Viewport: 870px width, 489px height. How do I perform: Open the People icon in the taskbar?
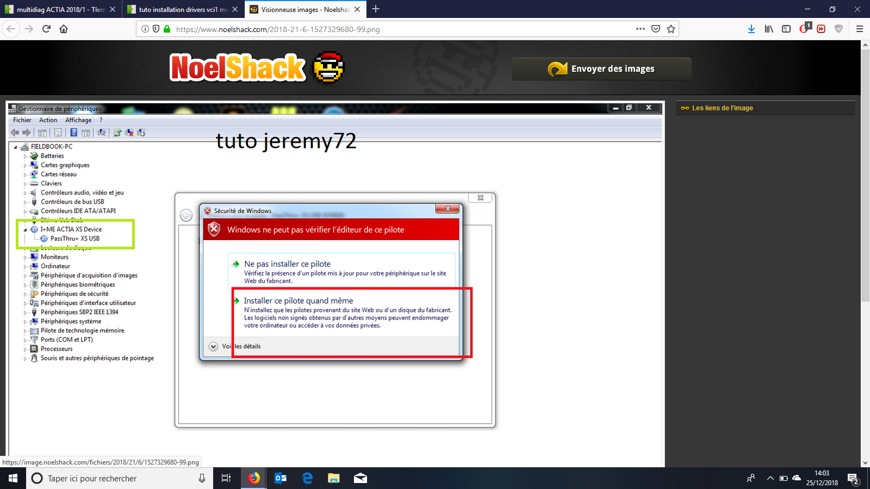pyautogui.click(x=751, y=478)
